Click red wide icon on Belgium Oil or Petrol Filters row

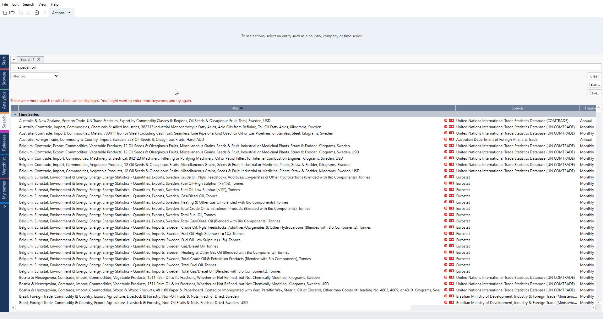pos(451,158)
